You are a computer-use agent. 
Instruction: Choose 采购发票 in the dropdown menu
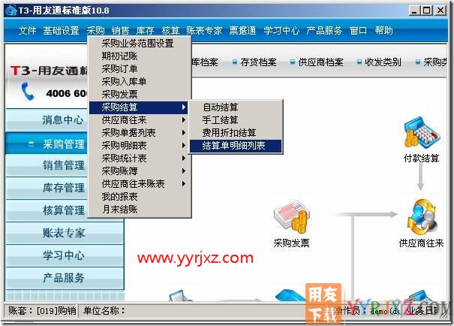pos(140,95)
